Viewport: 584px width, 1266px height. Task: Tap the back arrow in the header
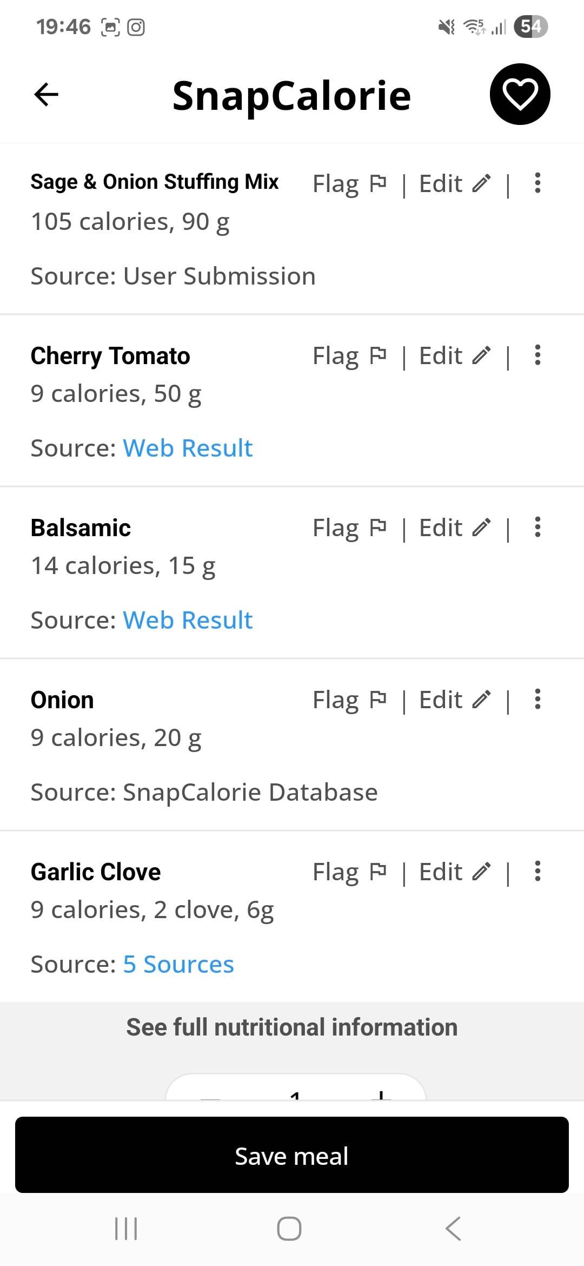(x=47, y=95)
